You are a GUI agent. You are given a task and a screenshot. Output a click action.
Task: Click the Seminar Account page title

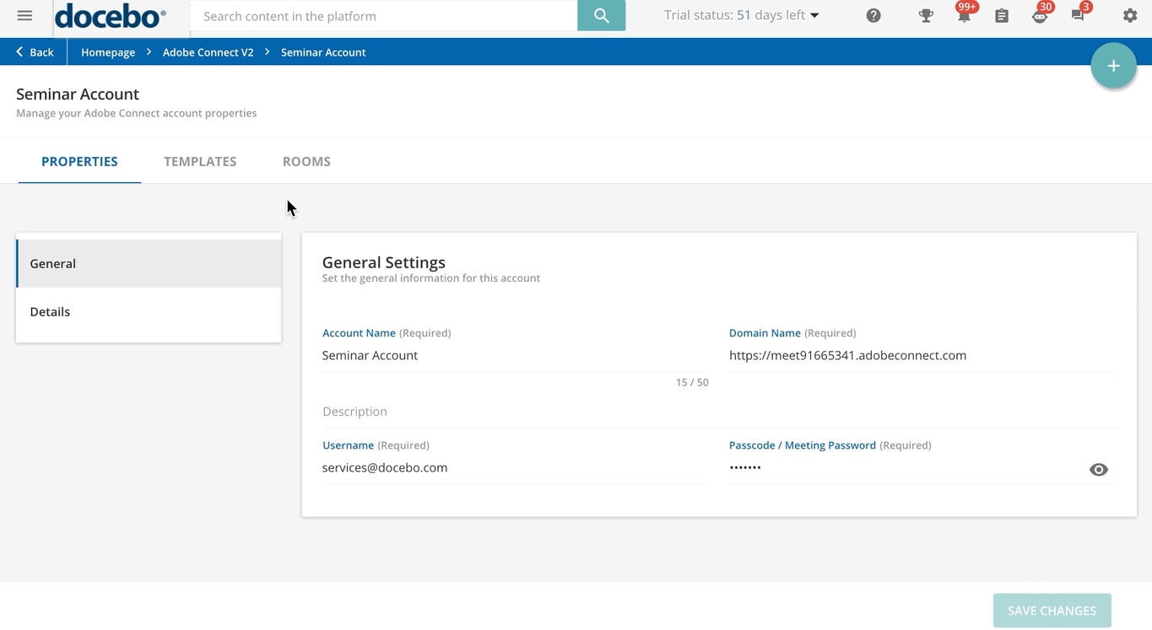pos(78,94)
